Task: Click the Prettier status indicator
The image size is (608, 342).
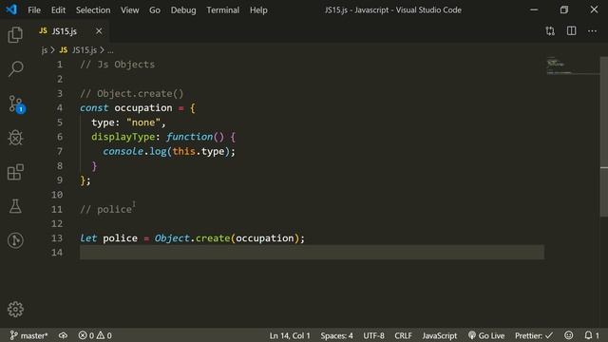Action: tap(534, 335)
